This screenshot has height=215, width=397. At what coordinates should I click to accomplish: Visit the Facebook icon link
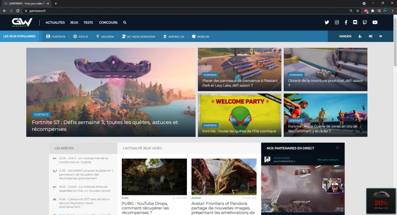[346, 22]
